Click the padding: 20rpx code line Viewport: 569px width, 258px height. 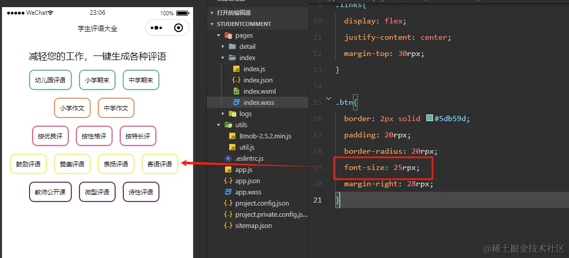pyautogui.click(x=377, y=135)
